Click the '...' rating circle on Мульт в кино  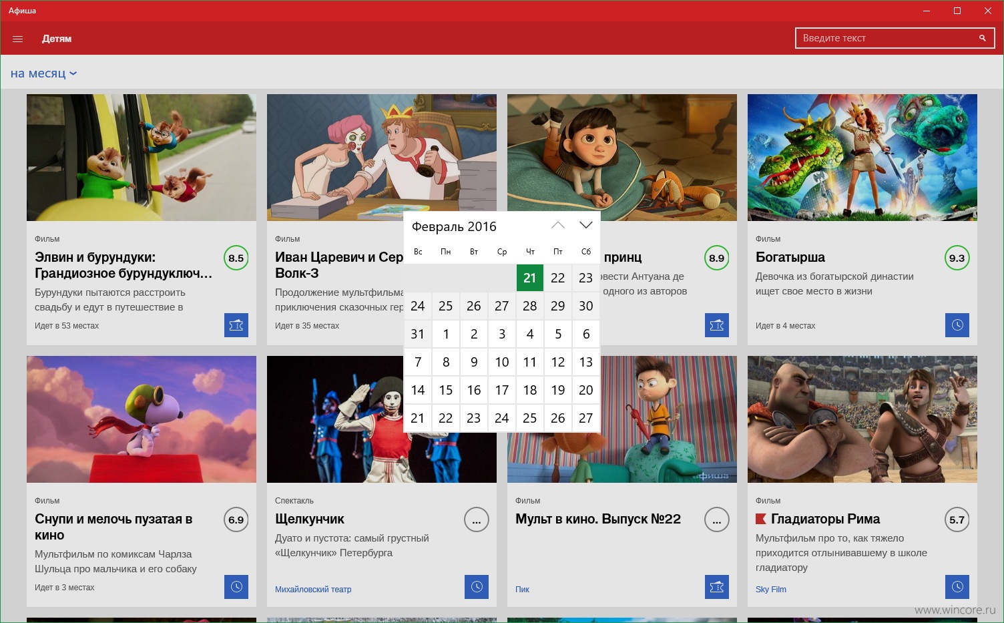[717, 520]
